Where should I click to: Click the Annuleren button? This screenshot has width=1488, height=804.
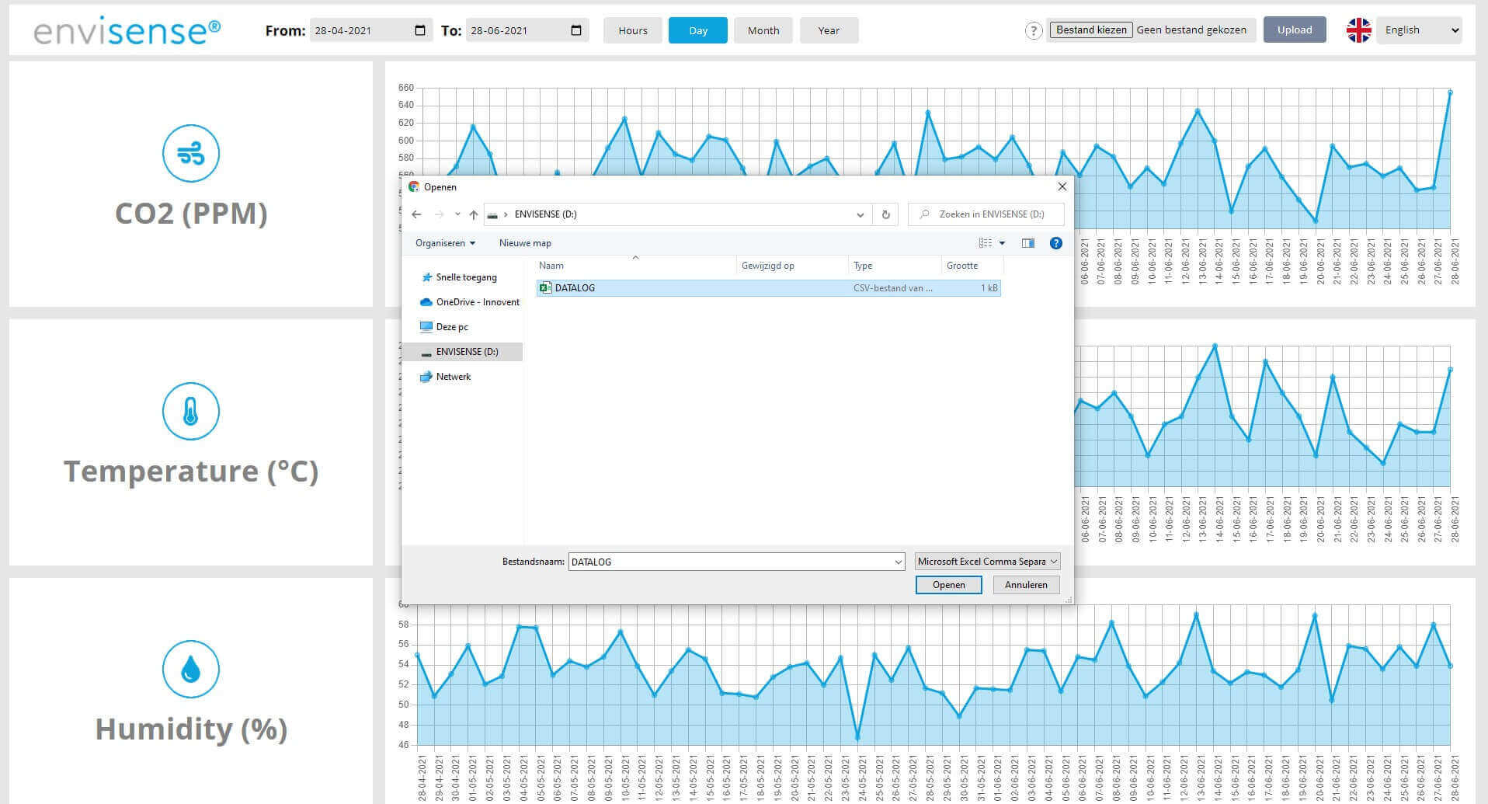pyautogui.click(x=1026, y=585)
